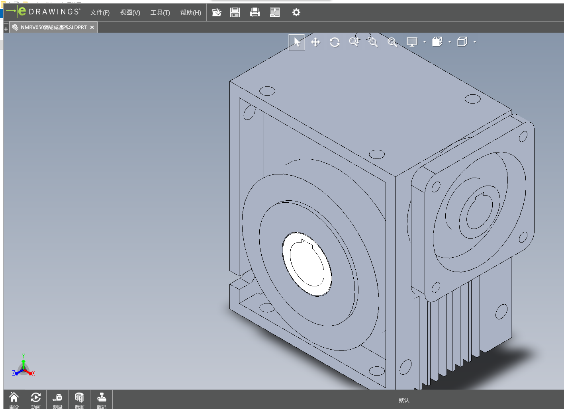Screen dimensions: 564x409
Task: Click the monitor display icon
Action: coord(412,42)
